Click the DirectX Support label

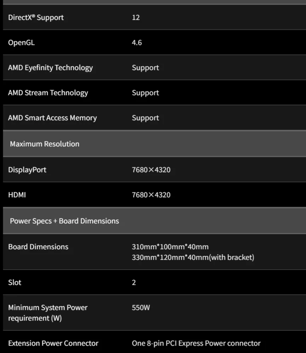pos(36,18)
